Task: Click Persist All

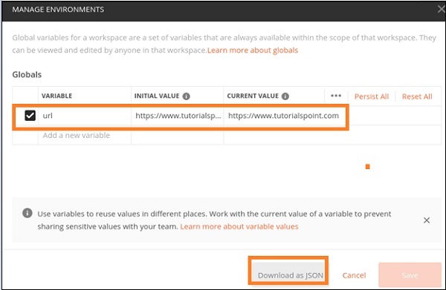Action: click(371, 96)
